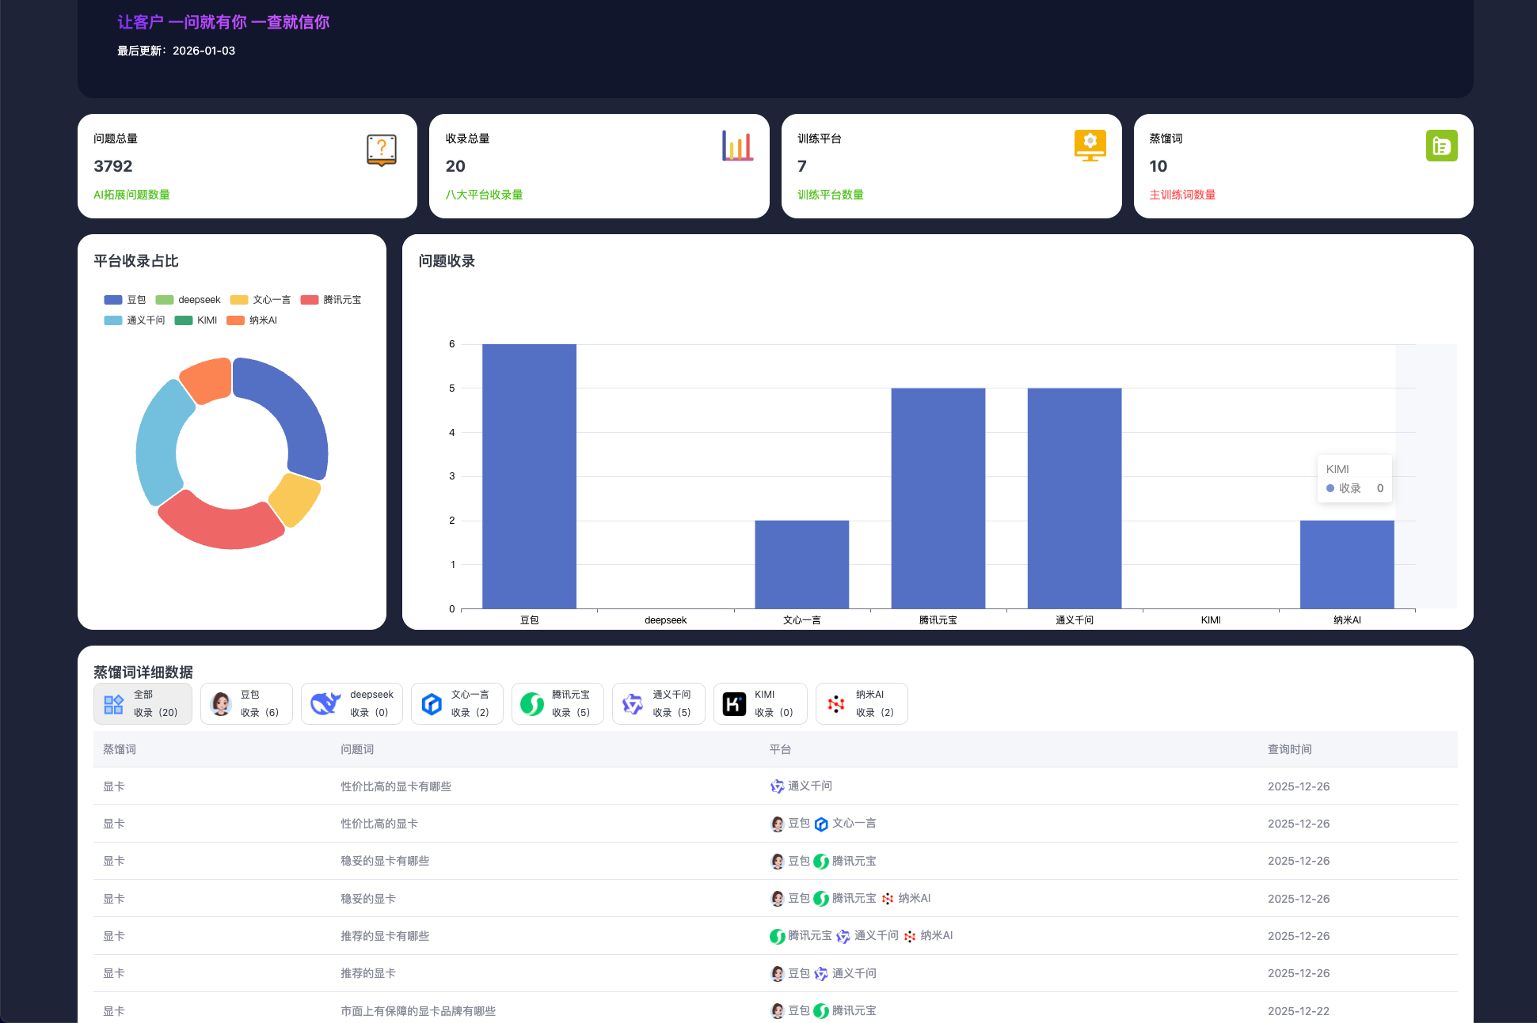Viewport: 1537px width, 1023px height.
Task: Select the 全部 收录 (20) tab
Action: tap(143, 703)
